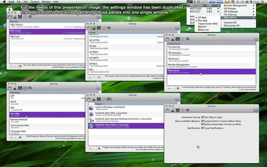Uncheck Plex Web in the status submenu
Image resolution: width=267 pixels, height=167 pixels.
tap(208, 21)
